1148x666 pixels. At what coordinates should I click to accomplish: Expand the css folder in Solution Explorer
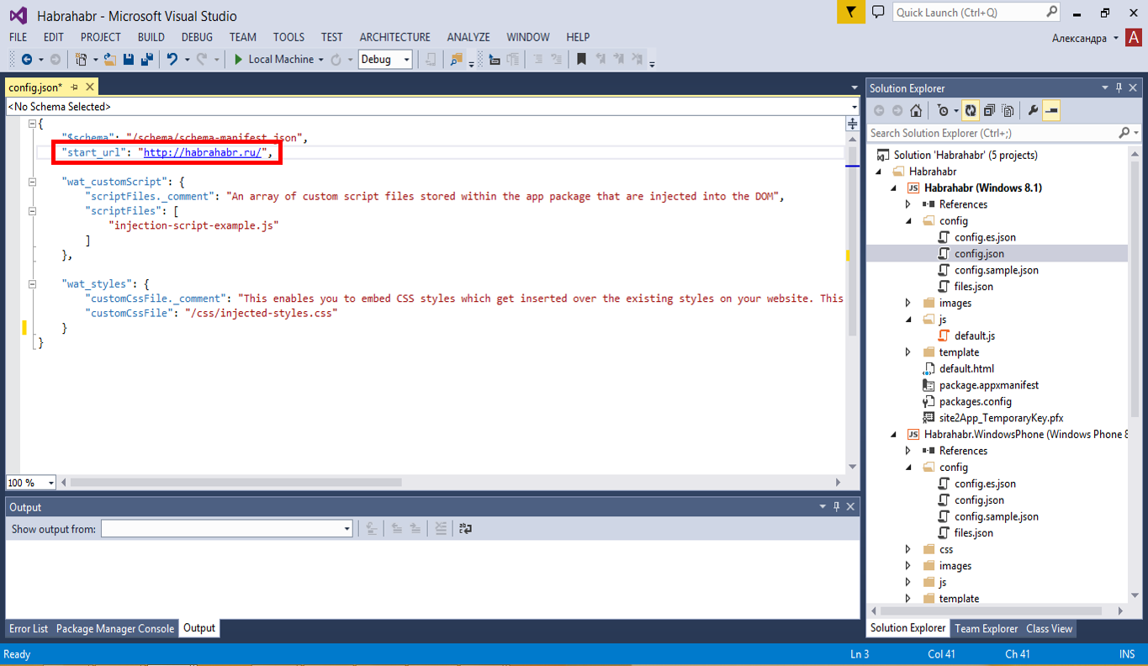pos(907,549)
